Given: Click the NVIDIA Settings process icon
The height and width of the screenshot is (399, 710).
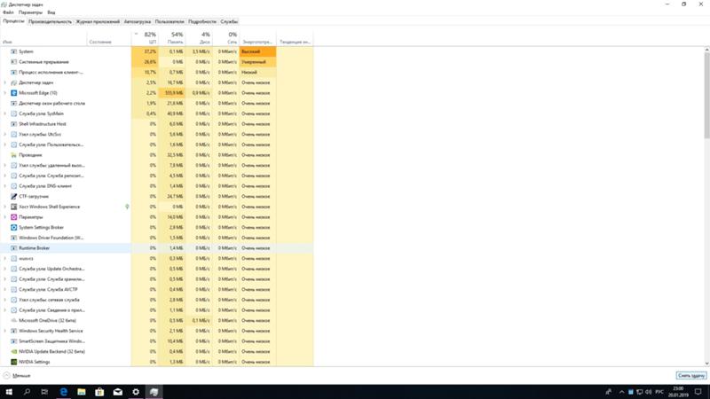Looking at the screenshot, I should (13, 362).
